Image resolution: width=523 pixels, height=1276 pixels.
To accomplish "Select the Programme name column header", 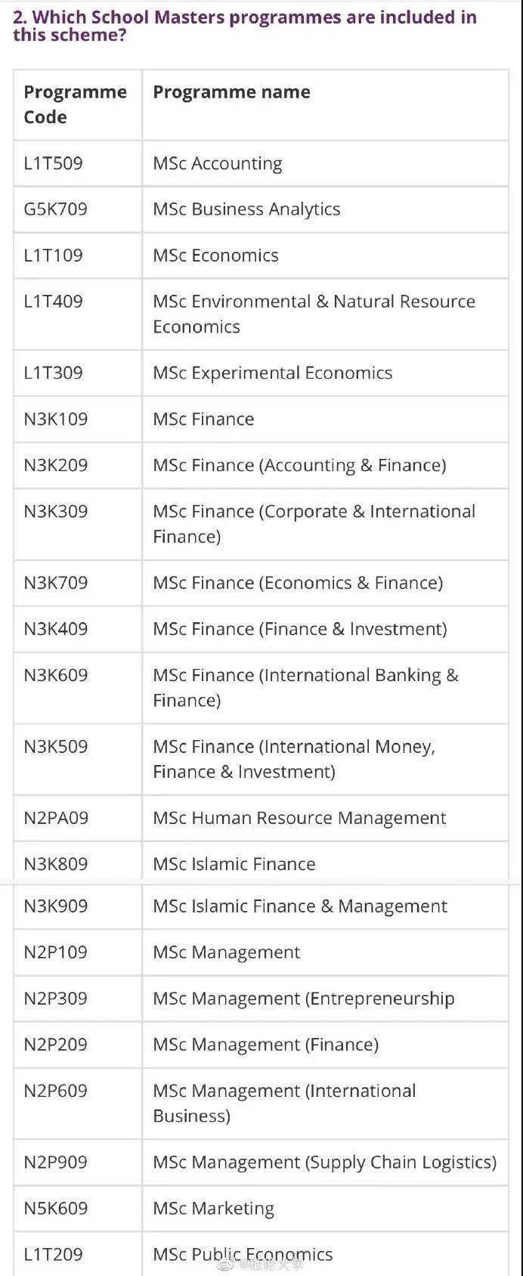I will click(231, 92).
